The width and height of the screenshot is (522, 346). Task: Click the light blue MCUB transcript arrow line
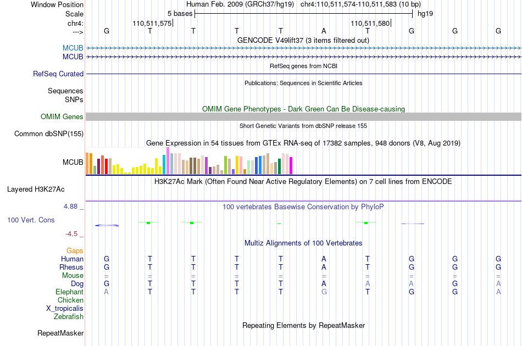pos(304,48)
